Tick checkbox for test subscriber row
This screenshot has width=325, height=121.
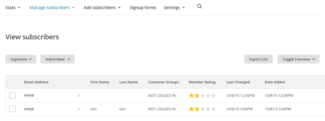click(x=12, y=109)
